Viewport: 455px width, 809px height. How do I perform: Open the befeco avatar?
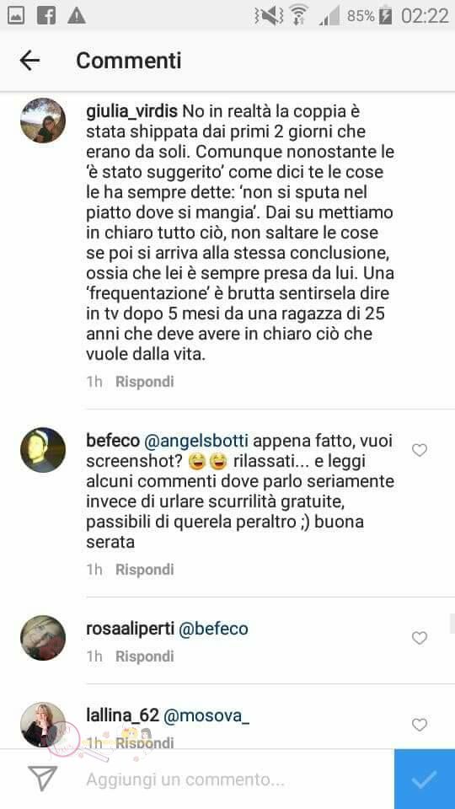[43, 450]
